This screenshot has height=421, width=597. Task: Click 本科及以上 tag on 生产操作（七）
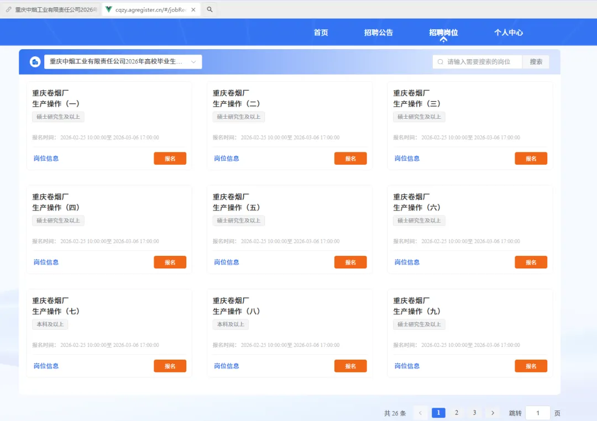point(50,324)
